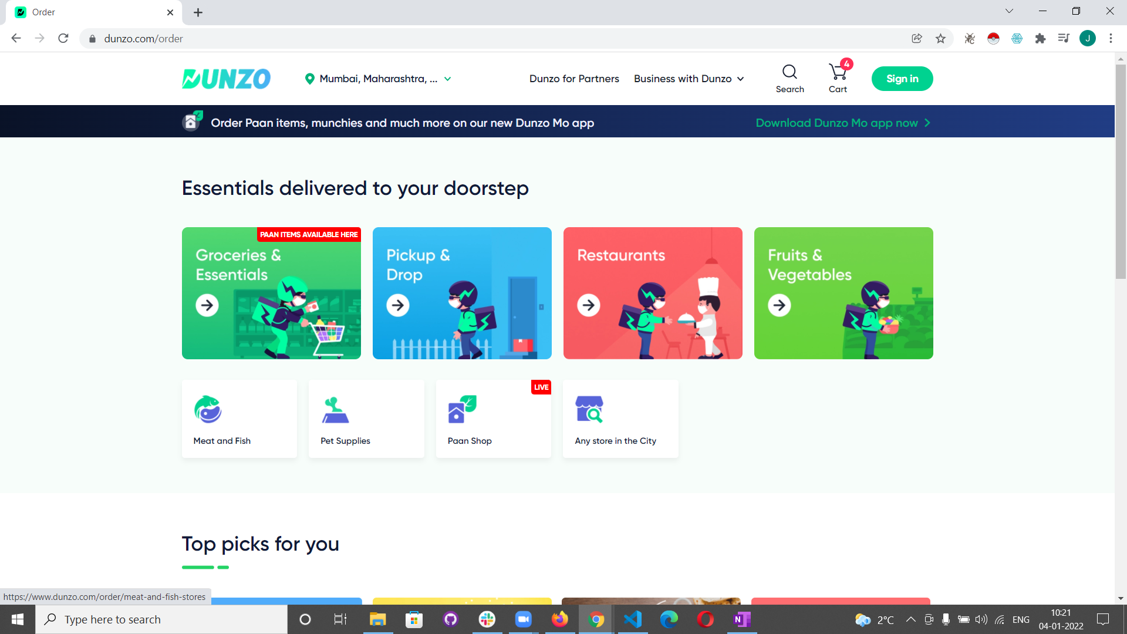Expand the Business with Dunzo menu

coord(689,79)
